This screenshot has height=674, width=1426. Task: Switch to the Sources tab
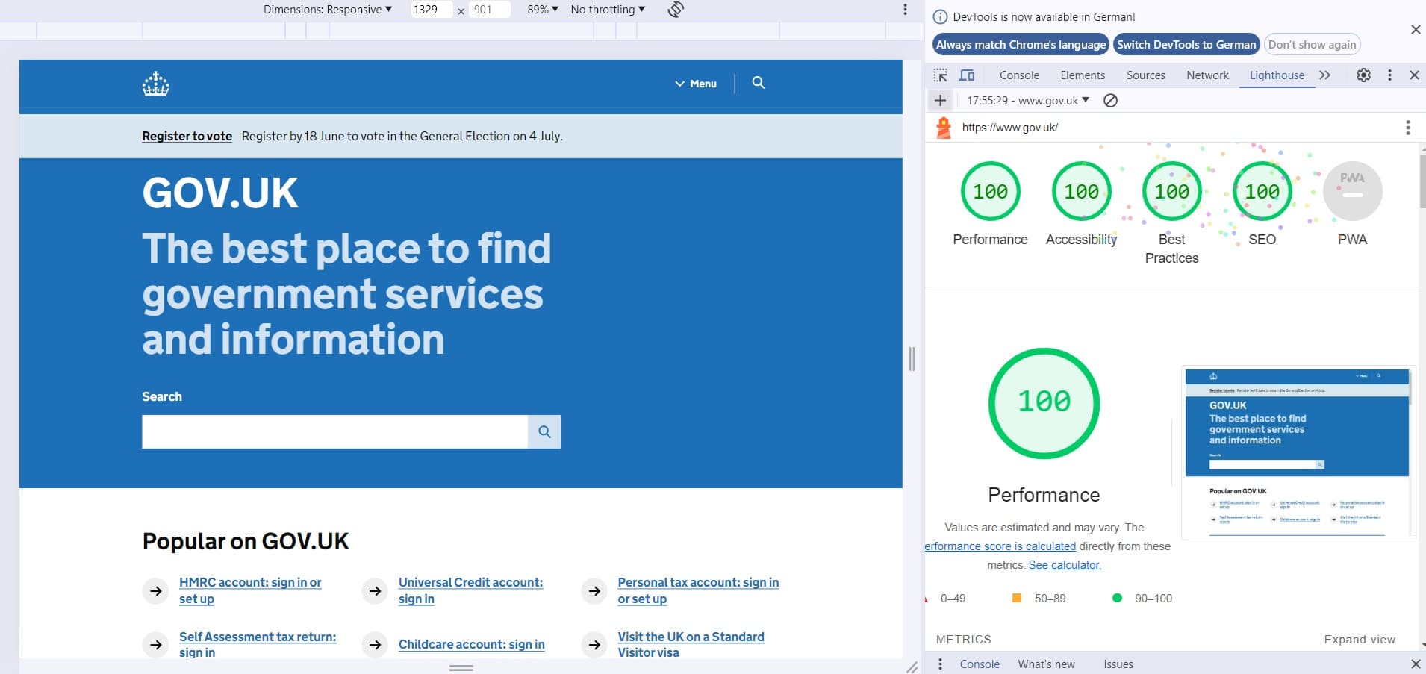pos(1145,75)
